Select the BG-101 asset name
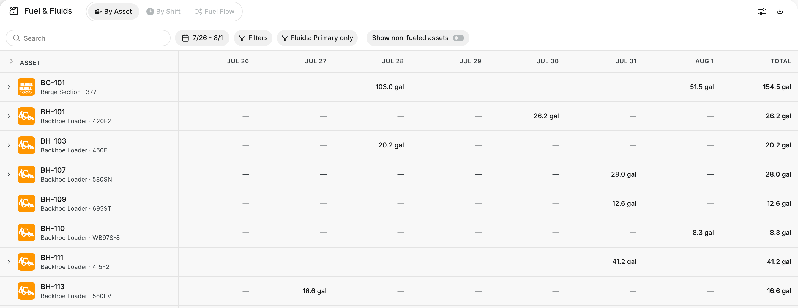The height and width of the screenshot is (308, 798). 53,83
